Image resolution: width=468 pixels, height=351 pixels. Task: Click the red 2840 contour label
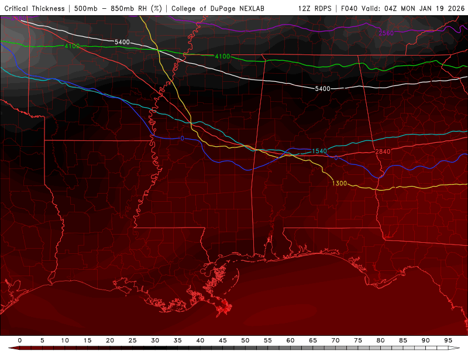click(x=383, y=152)
